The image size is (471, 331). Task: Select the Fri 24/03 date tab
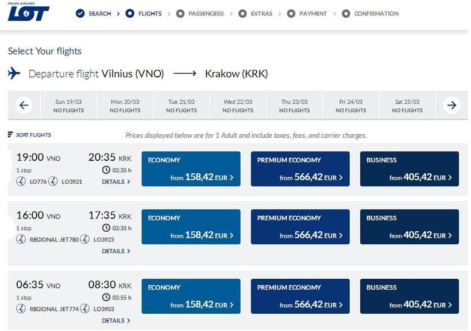click(350, 106)
